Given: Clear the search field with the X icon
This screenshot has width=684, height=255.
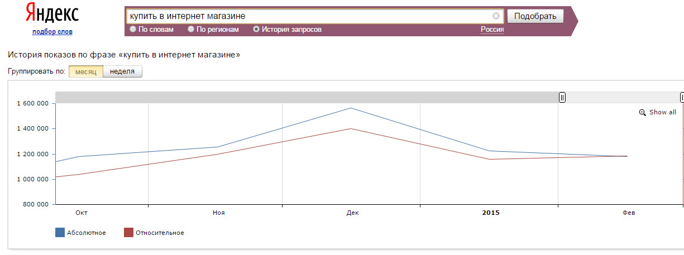Looking at the screenshot, I should point(496,16).
